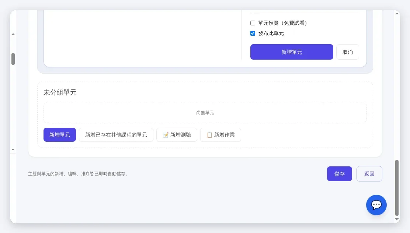
Task: Save with the 儲存 button
Action: tap(340, 174)
